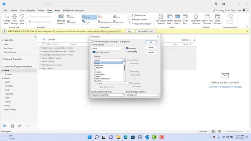The height and width of the screenshot is (141, 251).
Task: Open the Bitdefender Antispam tab
Action: pos(73,11)
